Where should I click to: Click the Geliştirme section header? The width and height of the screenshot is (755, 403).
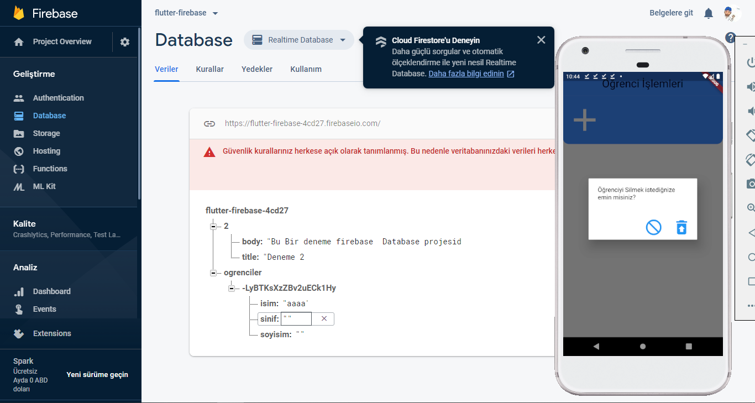click(x=34, y=74)
